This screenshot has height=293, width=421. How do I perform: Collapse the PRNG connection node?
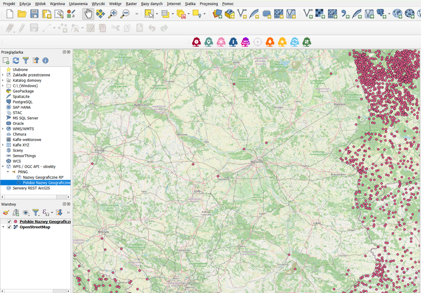point(8,172)
